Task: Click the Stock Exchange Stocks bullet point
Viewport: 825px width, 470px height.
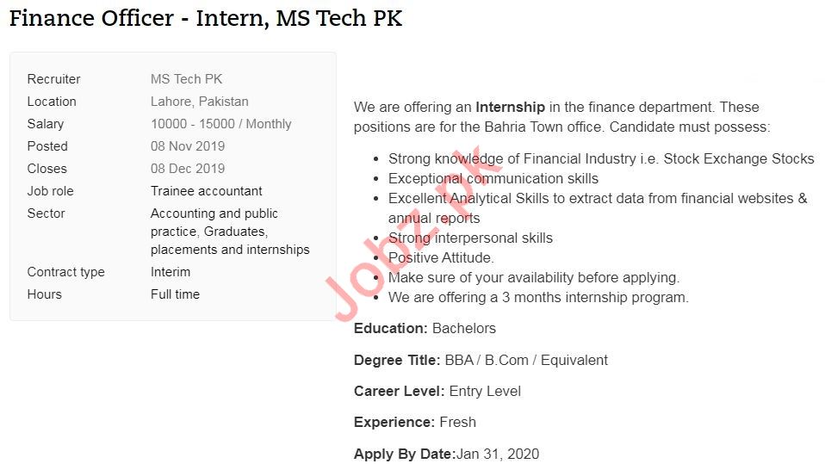Action: pyautogui.click(x=600, y=158)
